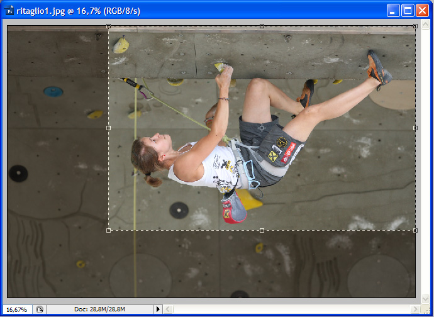Click the bottom-right crop handle
The width and height of the screenshot is (434, 317).
point(415,230)
